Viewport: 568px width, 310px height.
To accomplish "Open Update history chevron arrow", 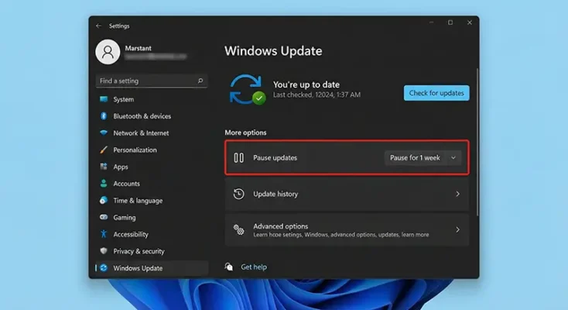I will coord(458,194).
